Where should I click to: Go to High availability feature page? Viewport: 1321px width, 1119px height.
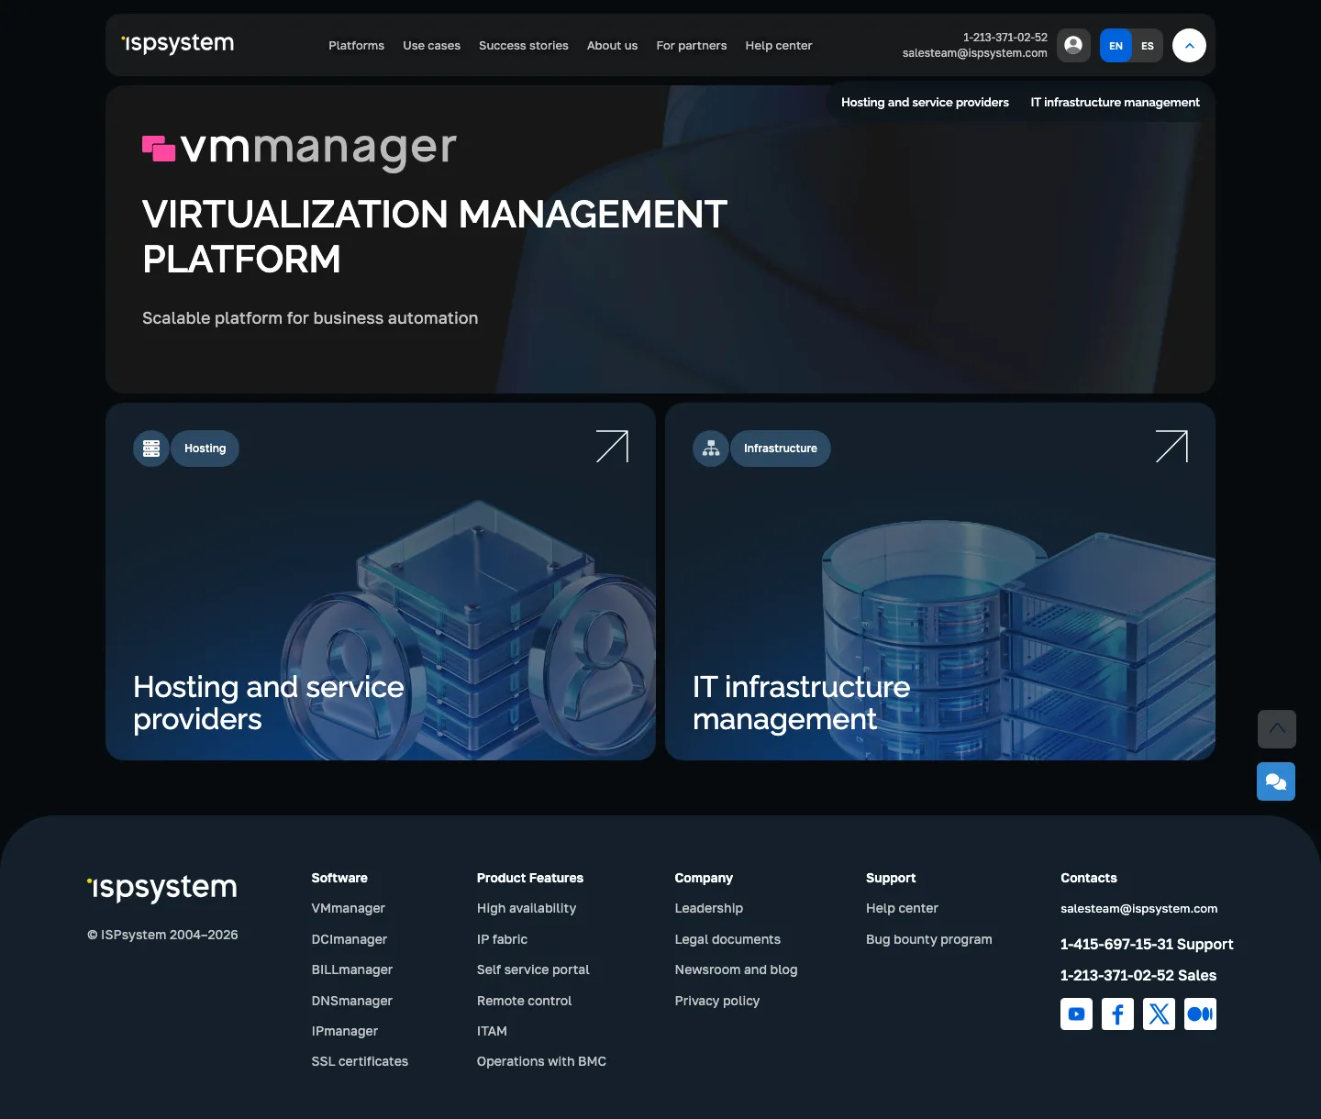pyautogui.click(x=527, y=908)
